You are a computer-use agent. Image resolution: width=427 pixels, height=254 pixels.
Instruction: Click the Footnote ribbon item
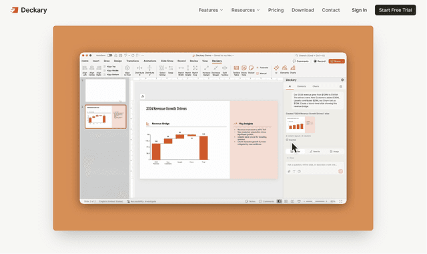[262, 68]
